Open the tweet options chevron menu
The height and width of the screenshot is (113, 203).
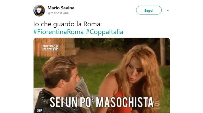click(168, 10)
